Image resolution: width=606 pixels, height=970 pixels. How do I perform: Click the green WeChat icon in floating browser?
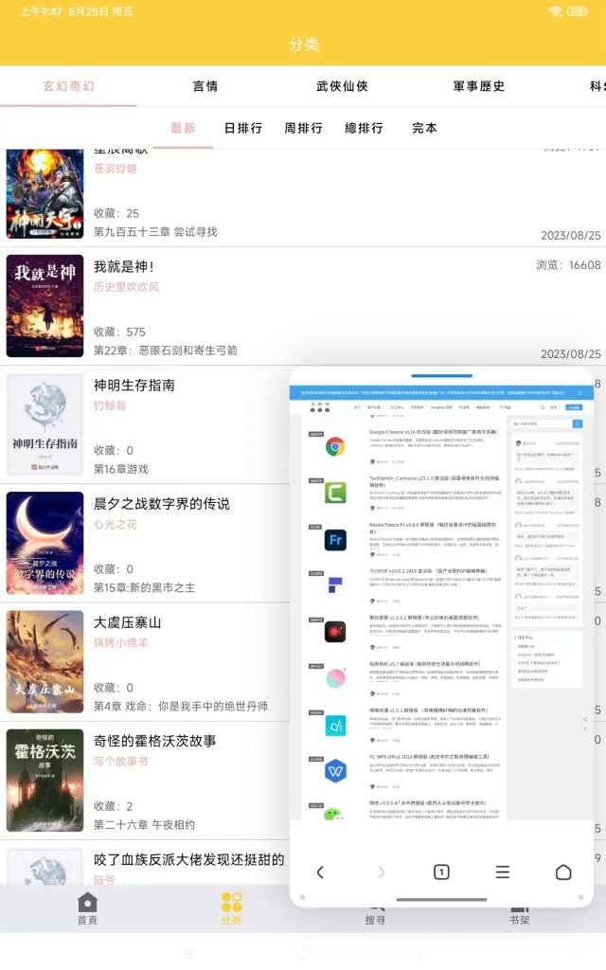click(334, 814)
